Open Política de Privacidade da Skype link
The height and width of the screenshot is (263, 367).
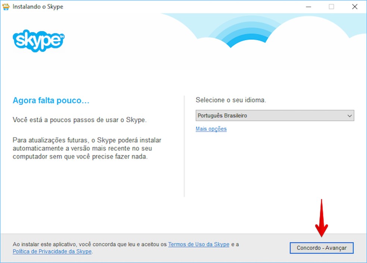coord(52,251)
